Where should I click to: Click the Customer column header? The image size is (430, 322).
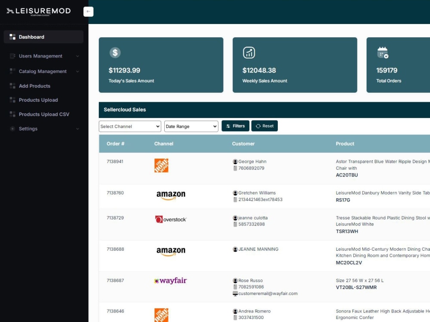point(243,144)
